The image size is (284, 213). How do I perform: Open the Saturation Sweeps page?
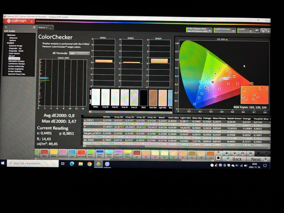click(16, 61)
